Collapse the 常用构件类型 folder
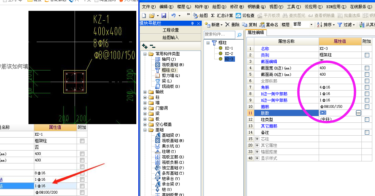The width and height of the screenshot is (375, 196). 145,54
